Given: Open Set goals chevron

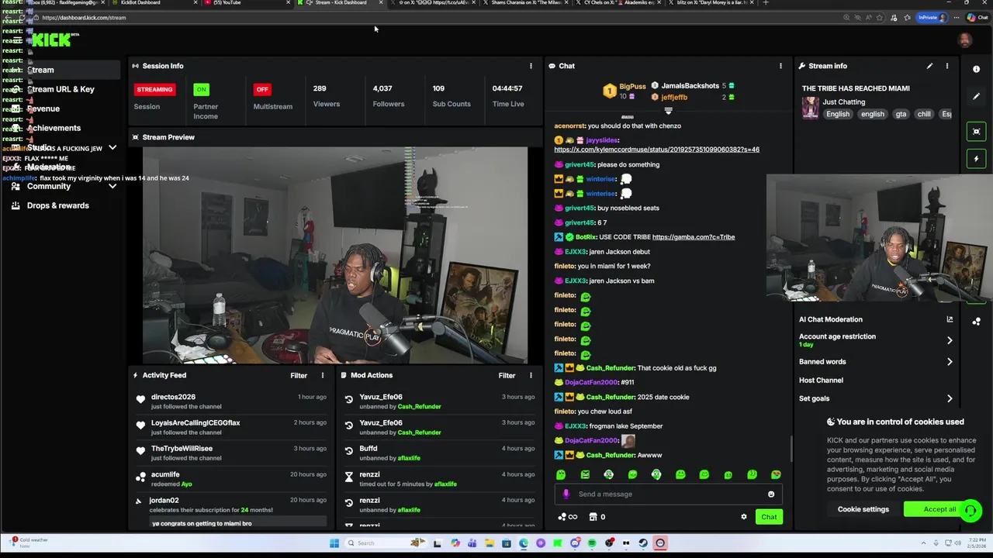Looking at the screenshot, I should pos(950,398).
